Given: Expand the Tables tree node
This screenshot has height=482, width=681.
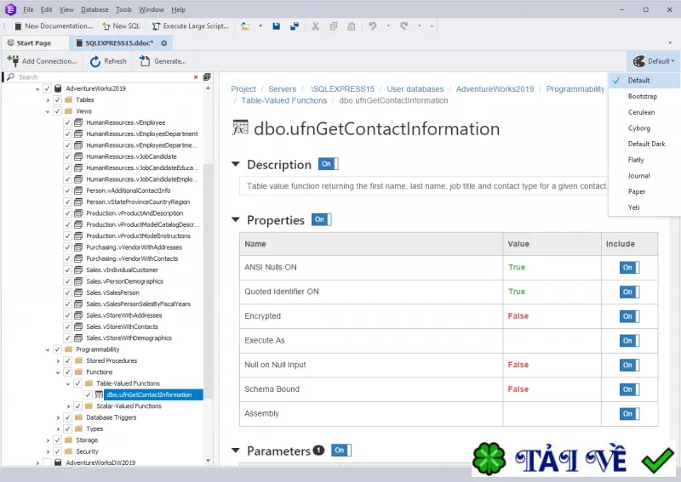Looking at the screenshot, I should coord(48,100).
